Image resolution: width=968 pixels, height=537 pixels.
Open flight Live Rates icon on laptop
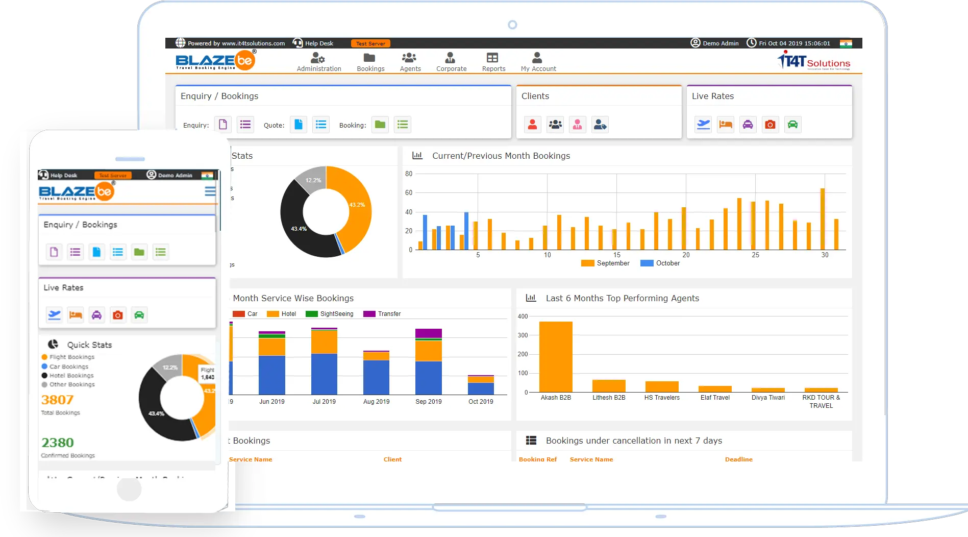(x=703, y=125)
